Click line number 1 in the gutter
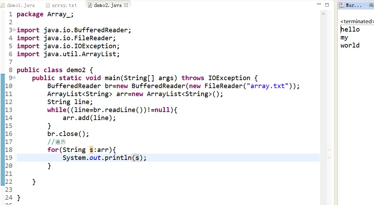This screenshot has width=374, height=205. click(x=10, y=14)
